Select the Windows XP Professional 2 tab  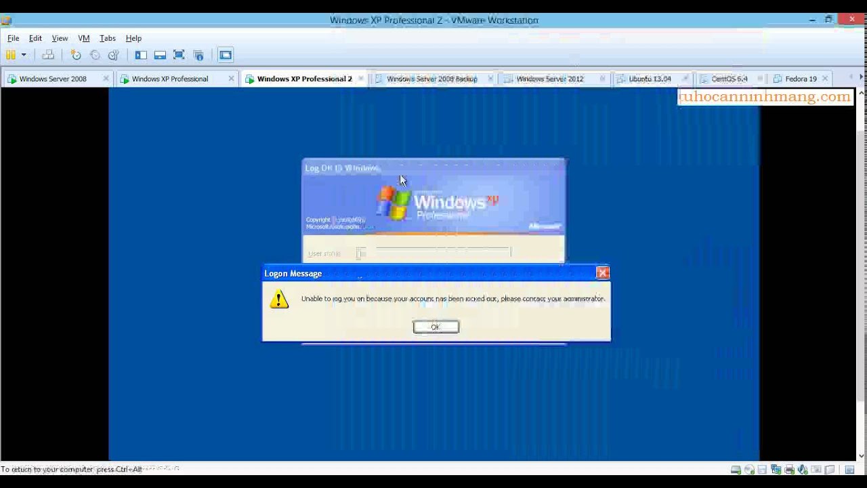click(x=304, y=79)
